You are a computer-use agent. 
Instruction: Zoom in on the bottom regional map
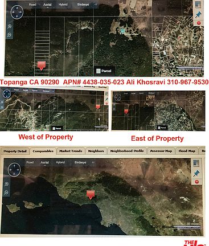click(x=6, y=183)
